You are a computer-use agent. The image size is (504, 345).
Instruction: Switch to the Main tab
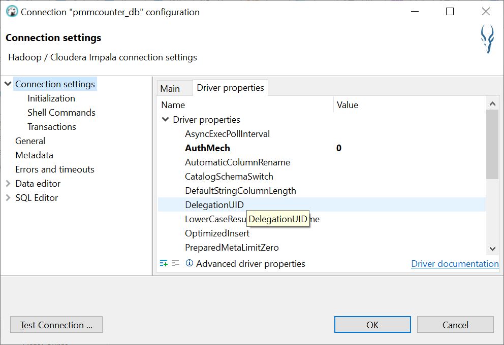(170, 88)
